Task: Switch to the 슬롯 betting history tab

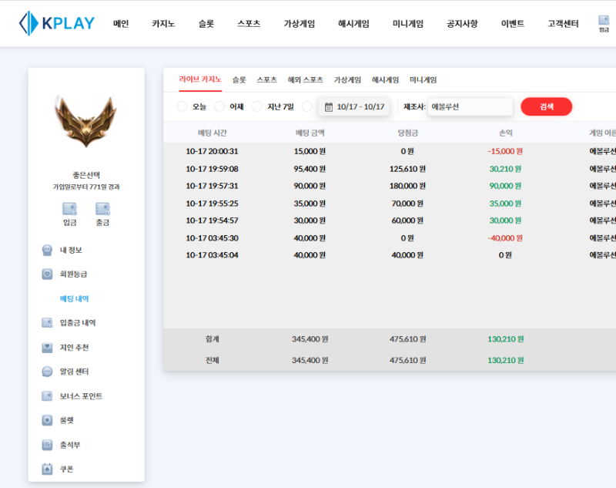Action: point(239,79)
